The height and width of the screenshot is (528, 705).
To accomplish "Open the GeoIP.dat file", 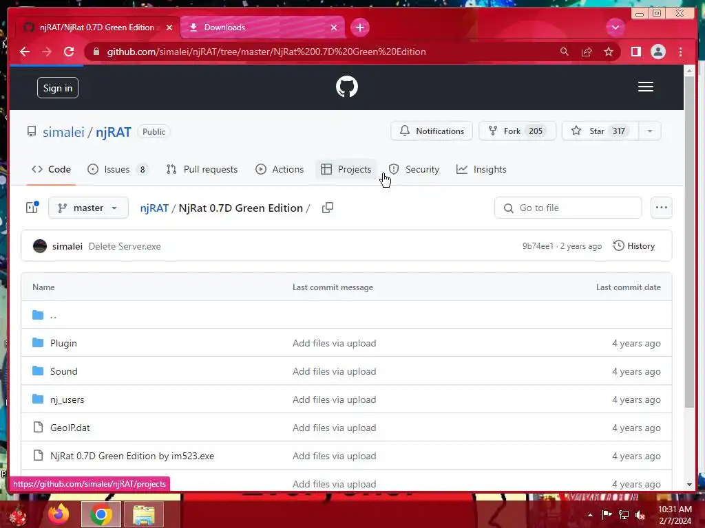I will pyautogui.click(x=70, y=428).
